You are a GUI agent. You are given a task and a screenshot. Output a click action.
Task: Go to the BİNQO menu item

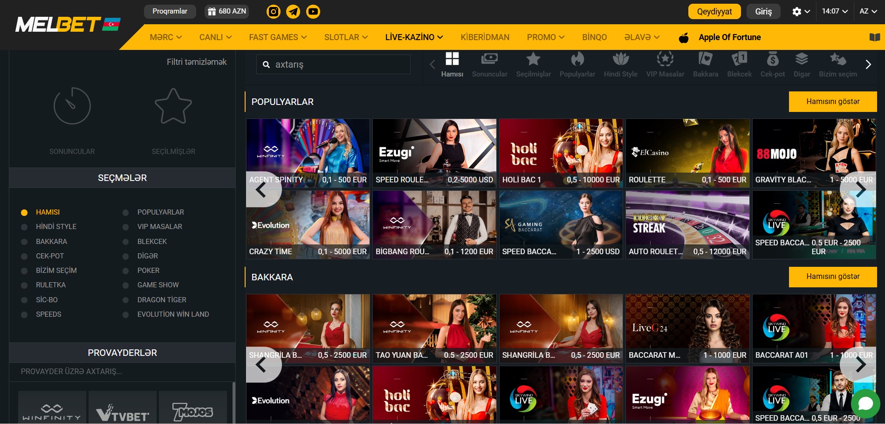pyautogui.click(x=594, y=37)
